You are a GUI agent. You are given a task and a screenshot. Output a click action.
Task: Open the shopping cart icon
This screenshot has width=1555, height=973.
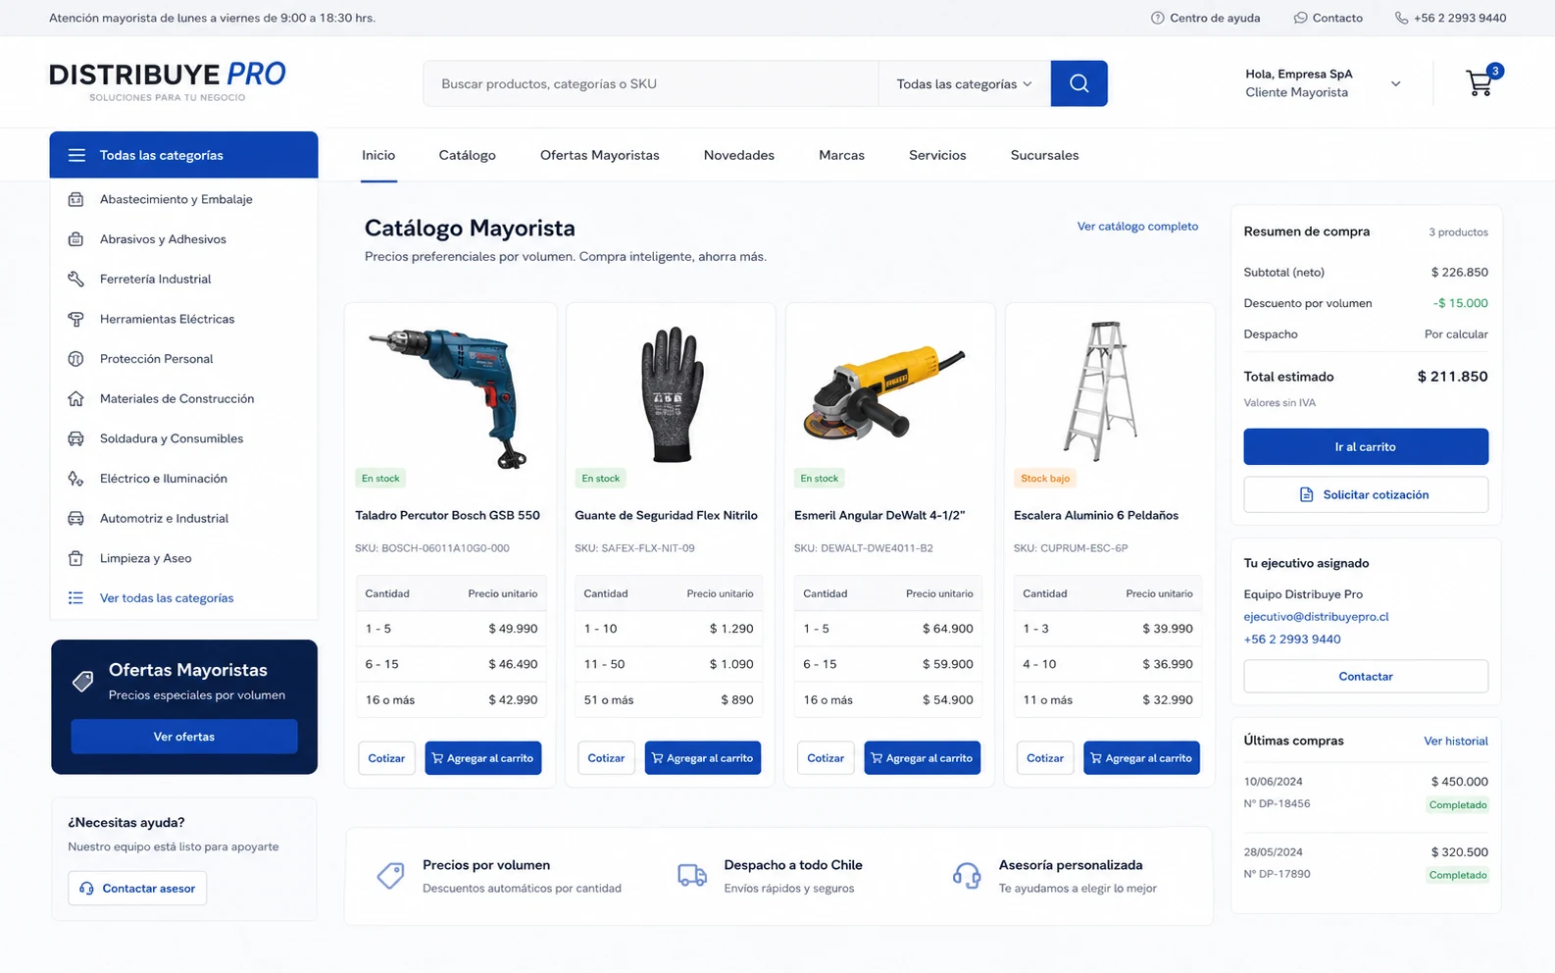pyautogui.click(x=1480, y=83)
